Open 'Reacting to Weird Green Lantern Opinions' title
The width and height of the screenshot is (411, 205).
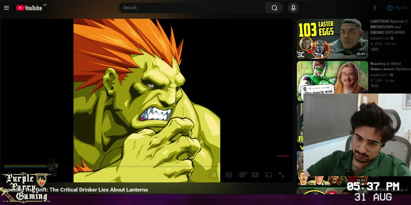pyautogui.click(x=390, y=66)
